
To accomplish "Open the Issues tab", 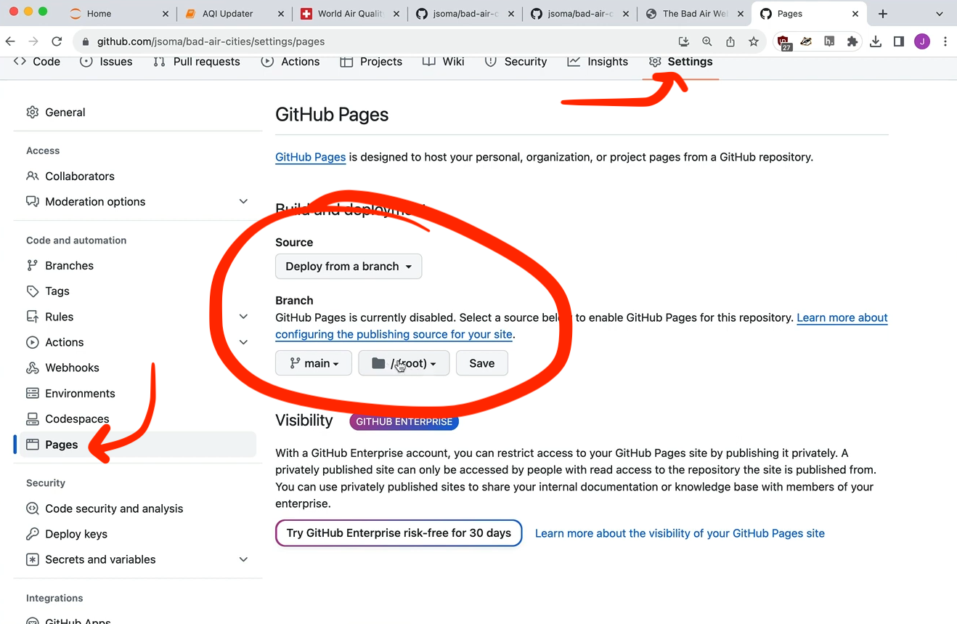I will pyautogui.click(x=106, y=62).
